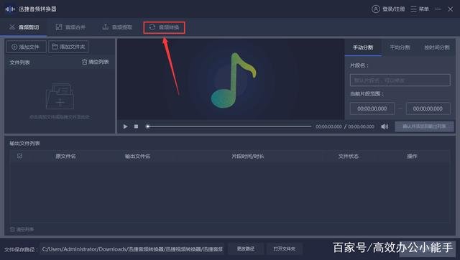460x260 pixels.
Task: Click the user account avatar icon
Action: coord(375,9)
